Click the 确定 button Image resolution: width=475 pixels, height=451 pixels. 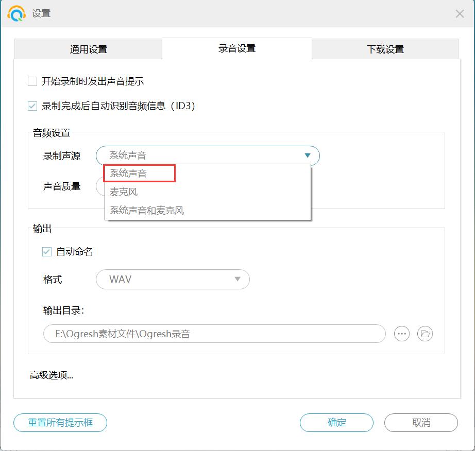click(336, 423)
